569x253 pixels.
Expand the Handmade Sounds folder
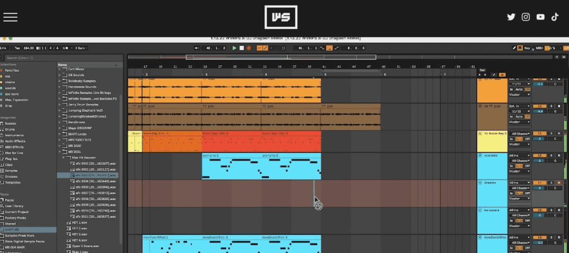(x=60, y=87)
